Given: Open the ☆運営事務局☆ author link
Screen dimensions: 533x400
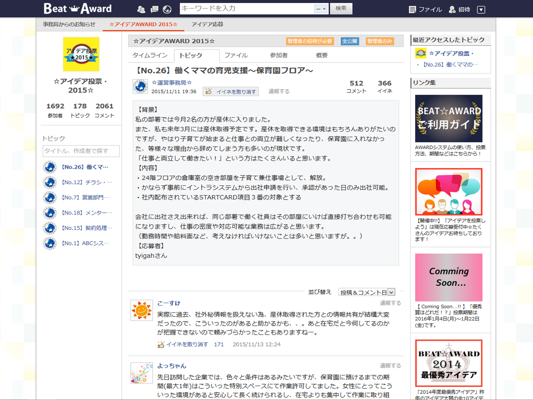Looking at the screenshot, I should click(172, 83).
